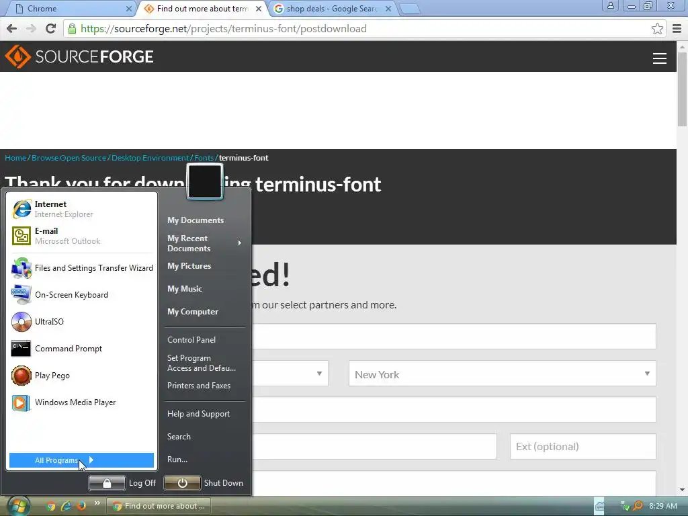Click the magnifier tray icon

point(638,506)
